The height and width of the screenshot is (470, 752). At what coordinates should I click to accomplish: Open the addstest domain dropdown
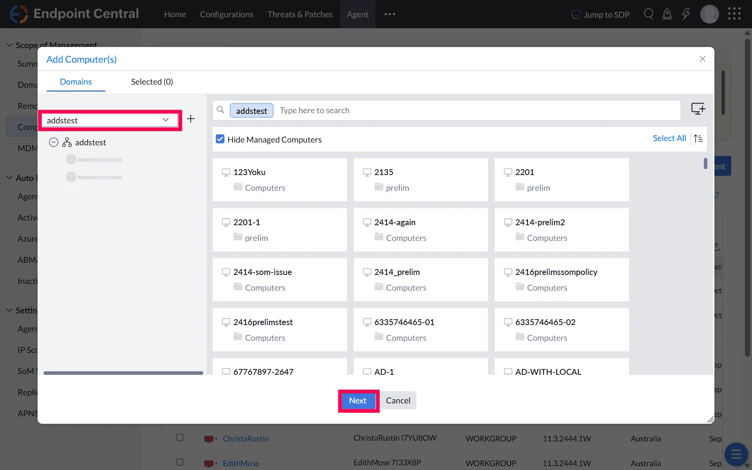pos(110,120)
